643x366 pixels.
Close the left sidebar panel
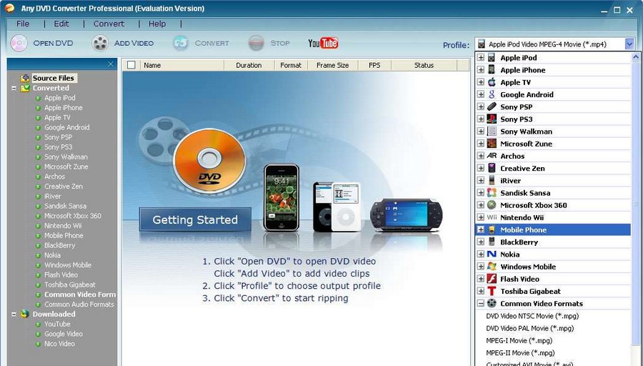tap(110, 64)
